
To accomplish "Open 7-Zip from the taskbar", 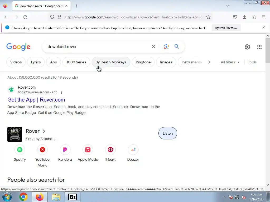I will click(x=73, y=197).
